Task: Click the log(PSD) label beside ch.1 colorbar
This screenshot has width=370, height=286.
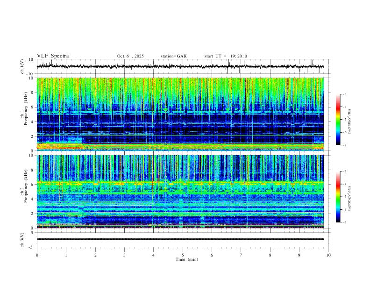Action: (349, 122)
